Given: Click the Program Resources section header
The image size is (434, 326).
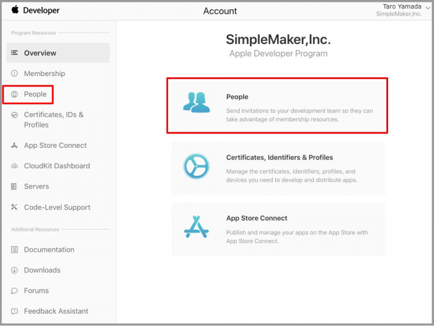Looking at the screenshot, I should [x=33, y=33].
